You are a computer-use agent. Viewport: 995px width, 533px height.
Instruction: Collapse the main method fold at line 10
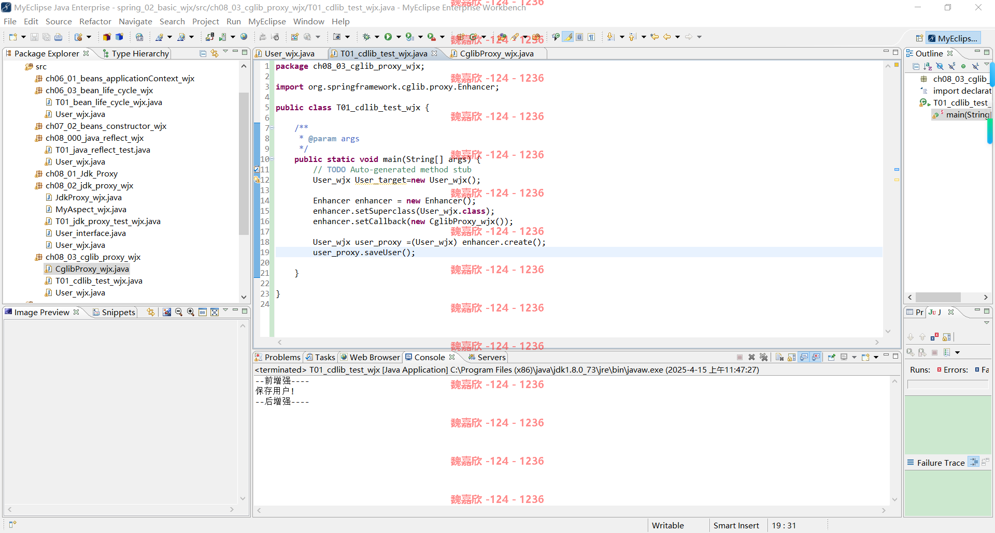click(272, 159)
